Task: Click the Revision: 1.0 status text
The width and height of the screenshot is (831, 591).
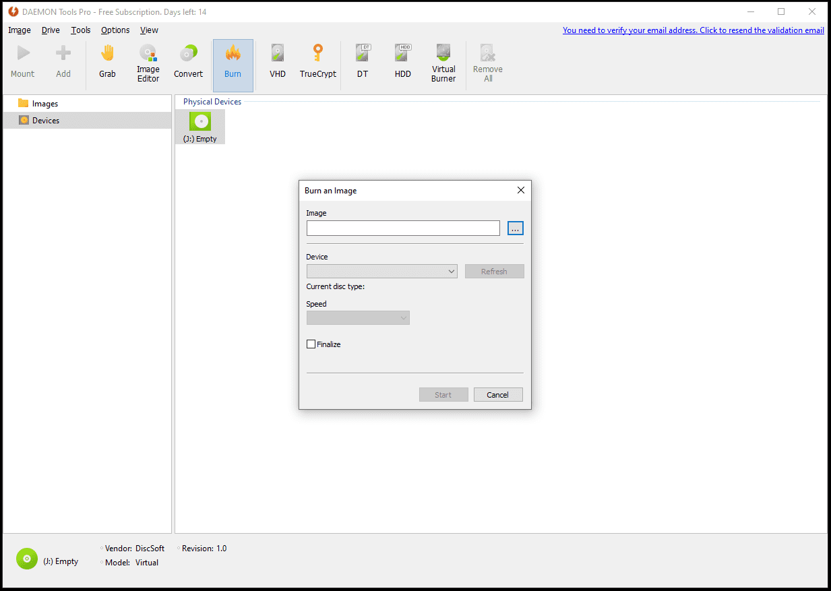Action: pyautogui.click(x=204, y=549)
